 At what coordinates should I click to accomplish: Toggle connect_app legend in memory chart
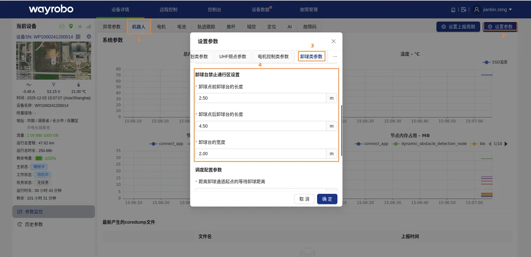point(371,144)
